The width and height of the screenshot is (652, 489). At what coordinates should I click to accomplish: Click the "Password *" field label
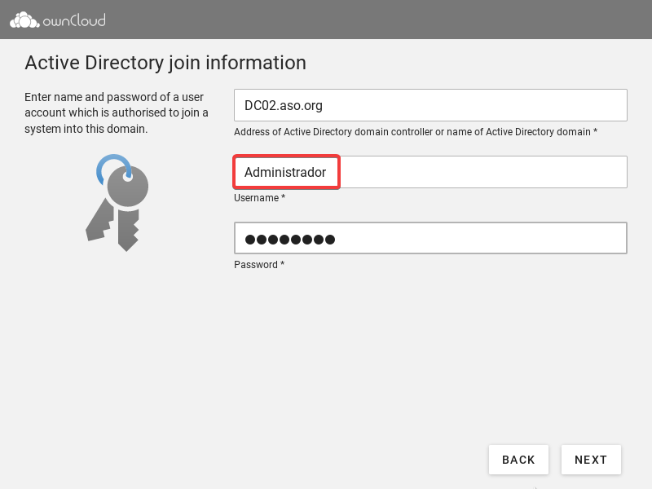[258, 265]
